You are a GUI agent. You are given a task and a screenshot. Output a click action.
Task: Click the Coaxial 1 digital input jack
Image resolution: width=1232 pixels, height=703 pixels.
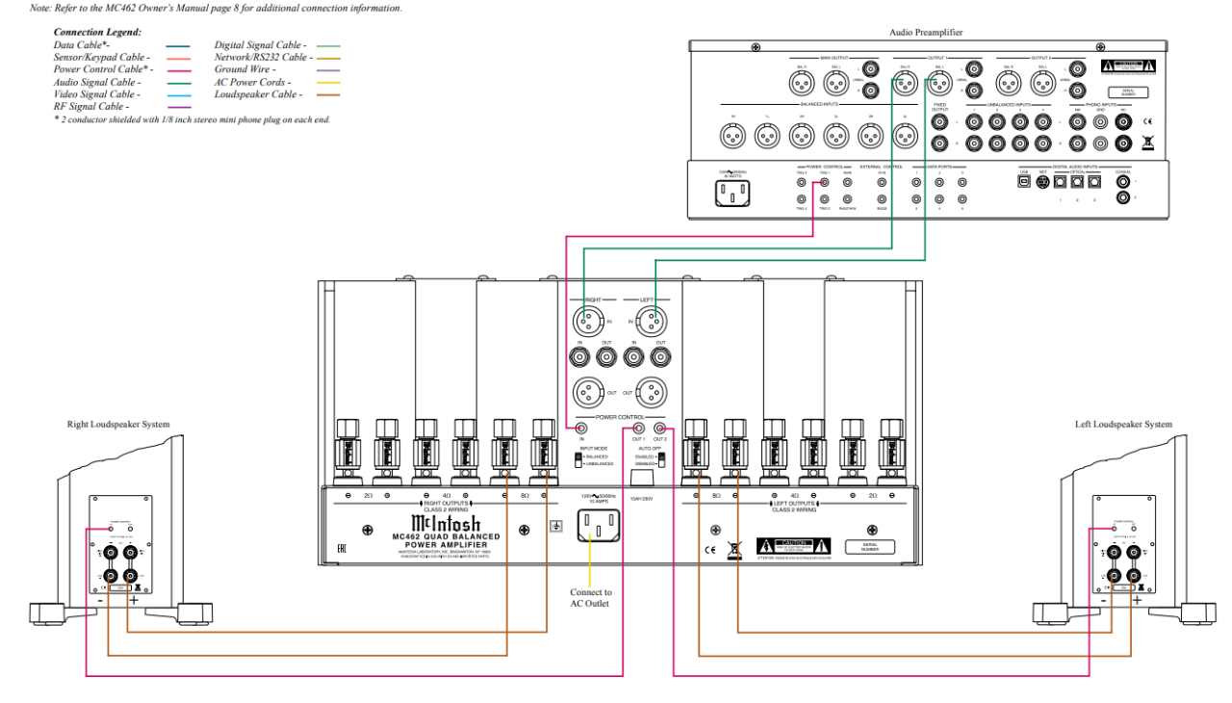(1123, 181)
